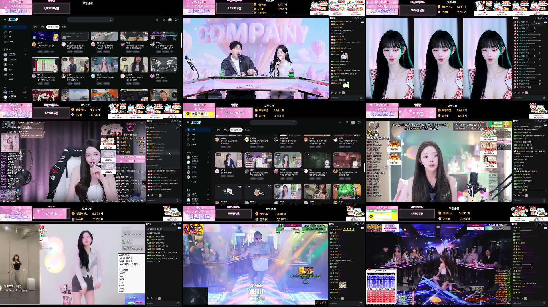Select the MY star icon in the sidebar

(x=10, y=37)
